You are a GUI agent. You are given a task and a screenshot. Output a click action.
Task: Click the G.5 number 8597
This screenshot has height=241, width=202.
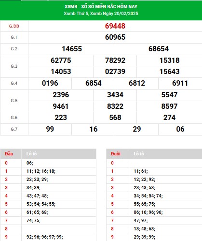[169, 106]
